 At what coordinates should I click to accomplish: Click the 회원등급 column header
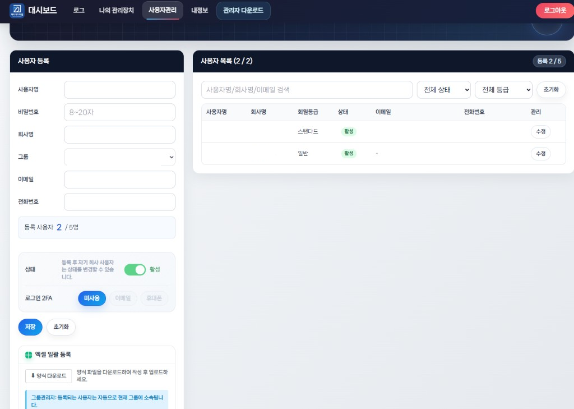pyautogui.click(x=308, y=112)
